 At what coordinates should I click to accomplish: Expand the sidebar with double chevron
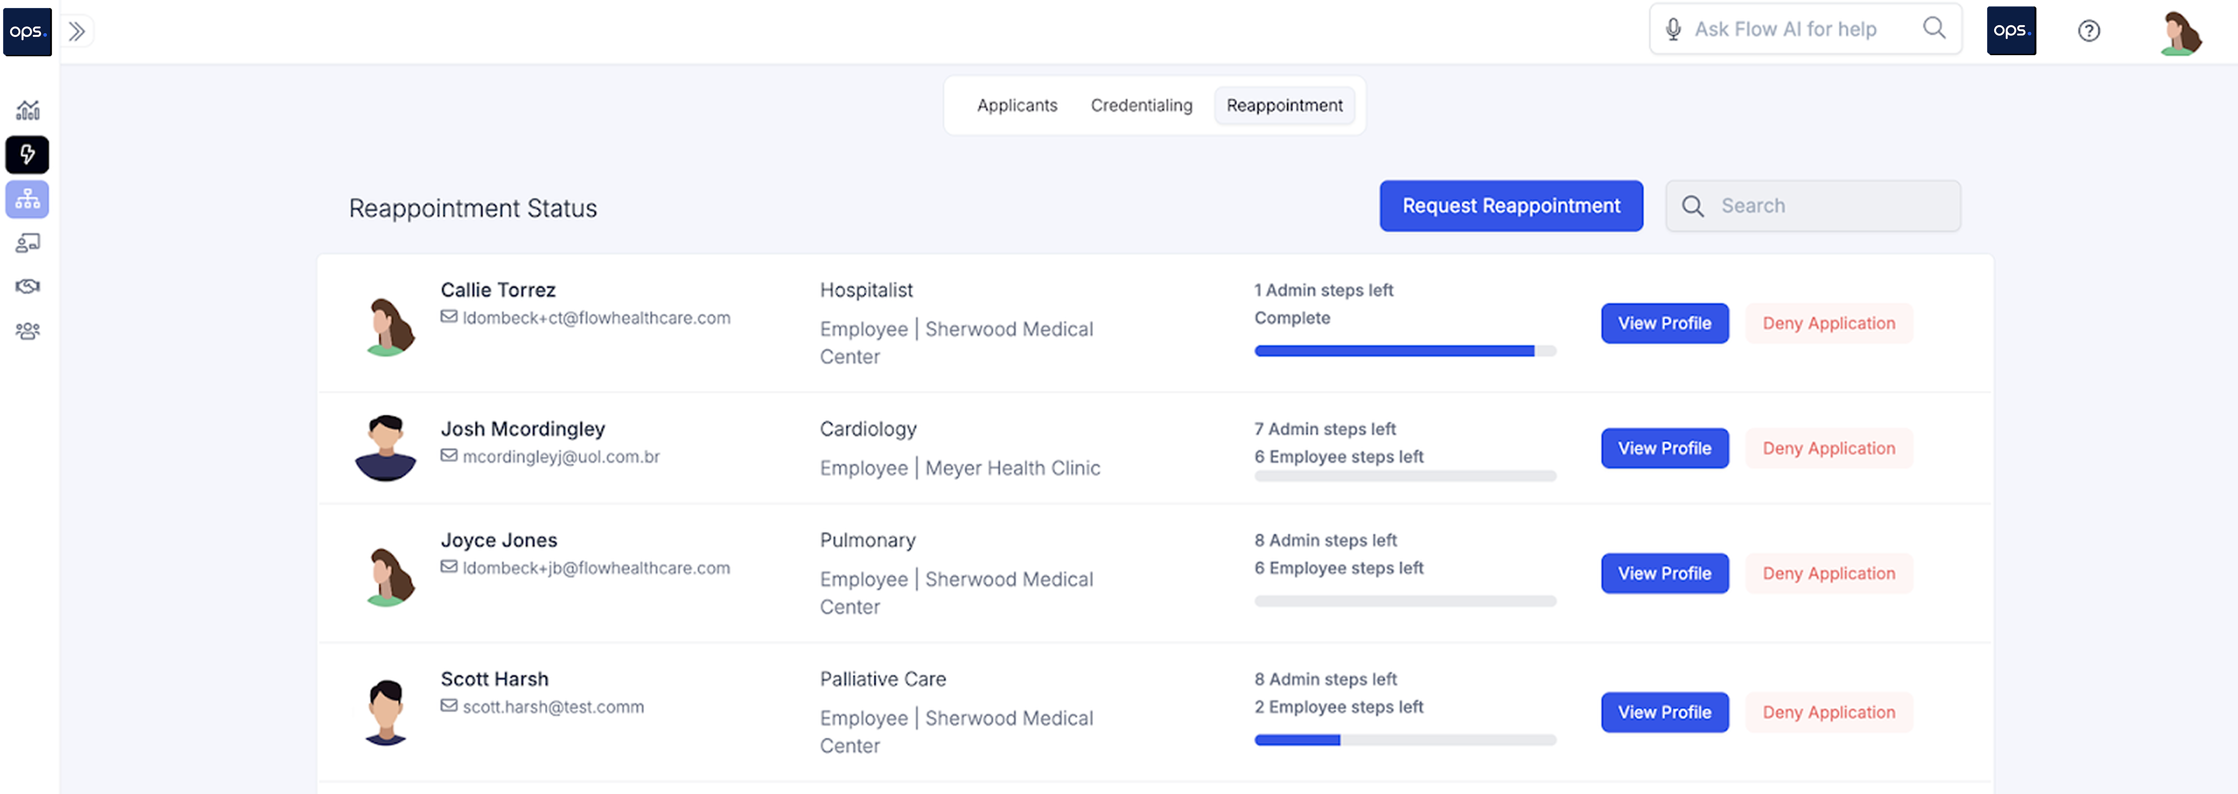click(x=77, y=31)
